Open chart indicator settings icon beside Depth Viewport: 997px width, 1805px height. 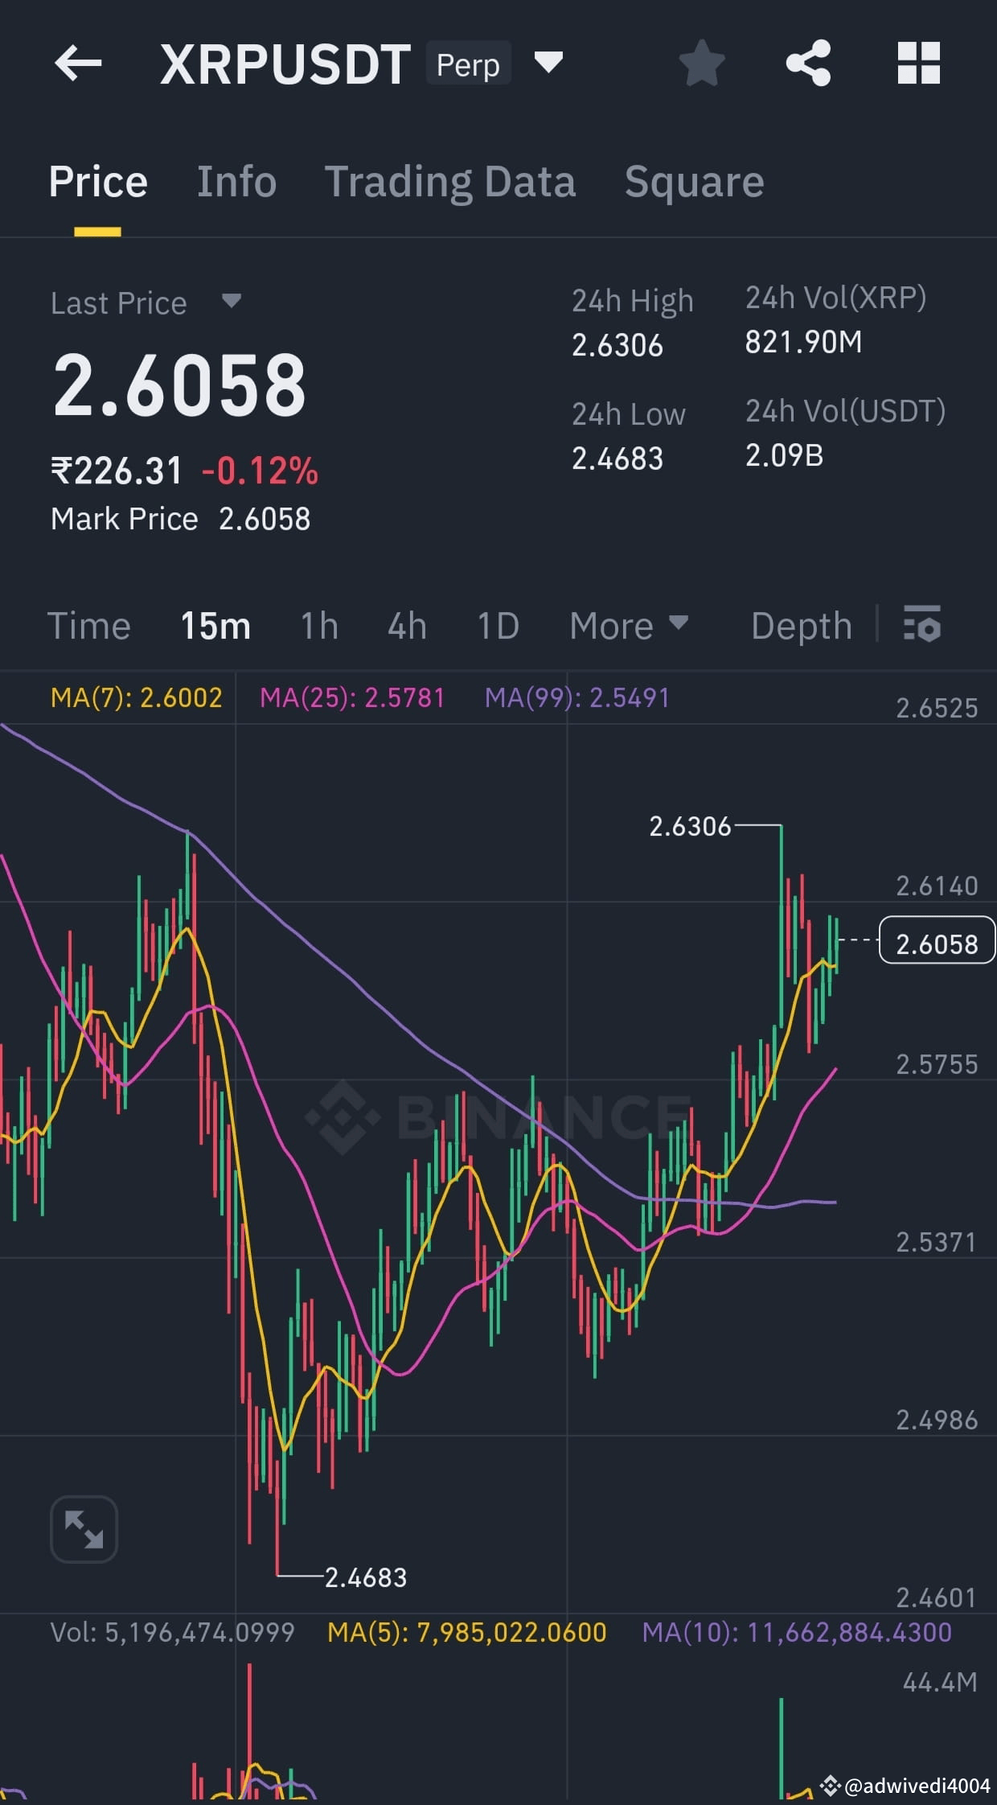point(923,625)
